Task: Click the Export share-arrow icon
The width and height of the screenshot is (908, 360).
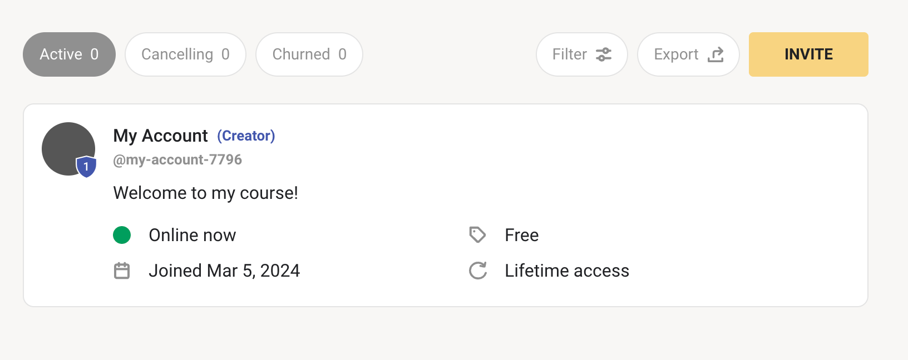Action: (x=715, y=54)
